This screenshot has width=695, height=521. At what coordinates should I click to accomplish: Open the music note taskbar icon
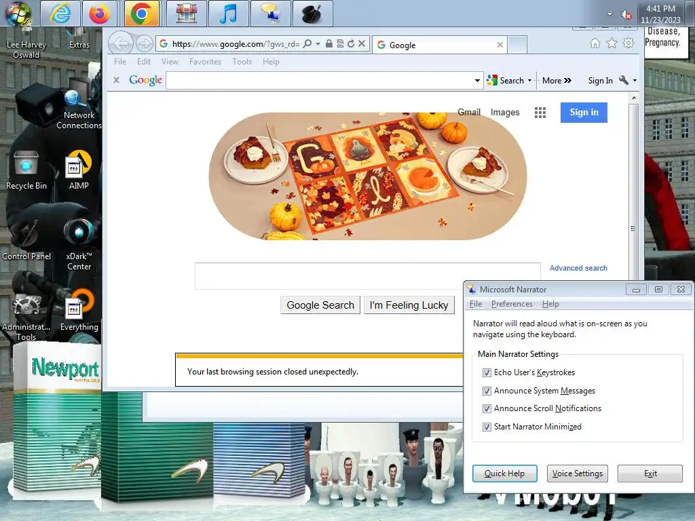(228, 14)
